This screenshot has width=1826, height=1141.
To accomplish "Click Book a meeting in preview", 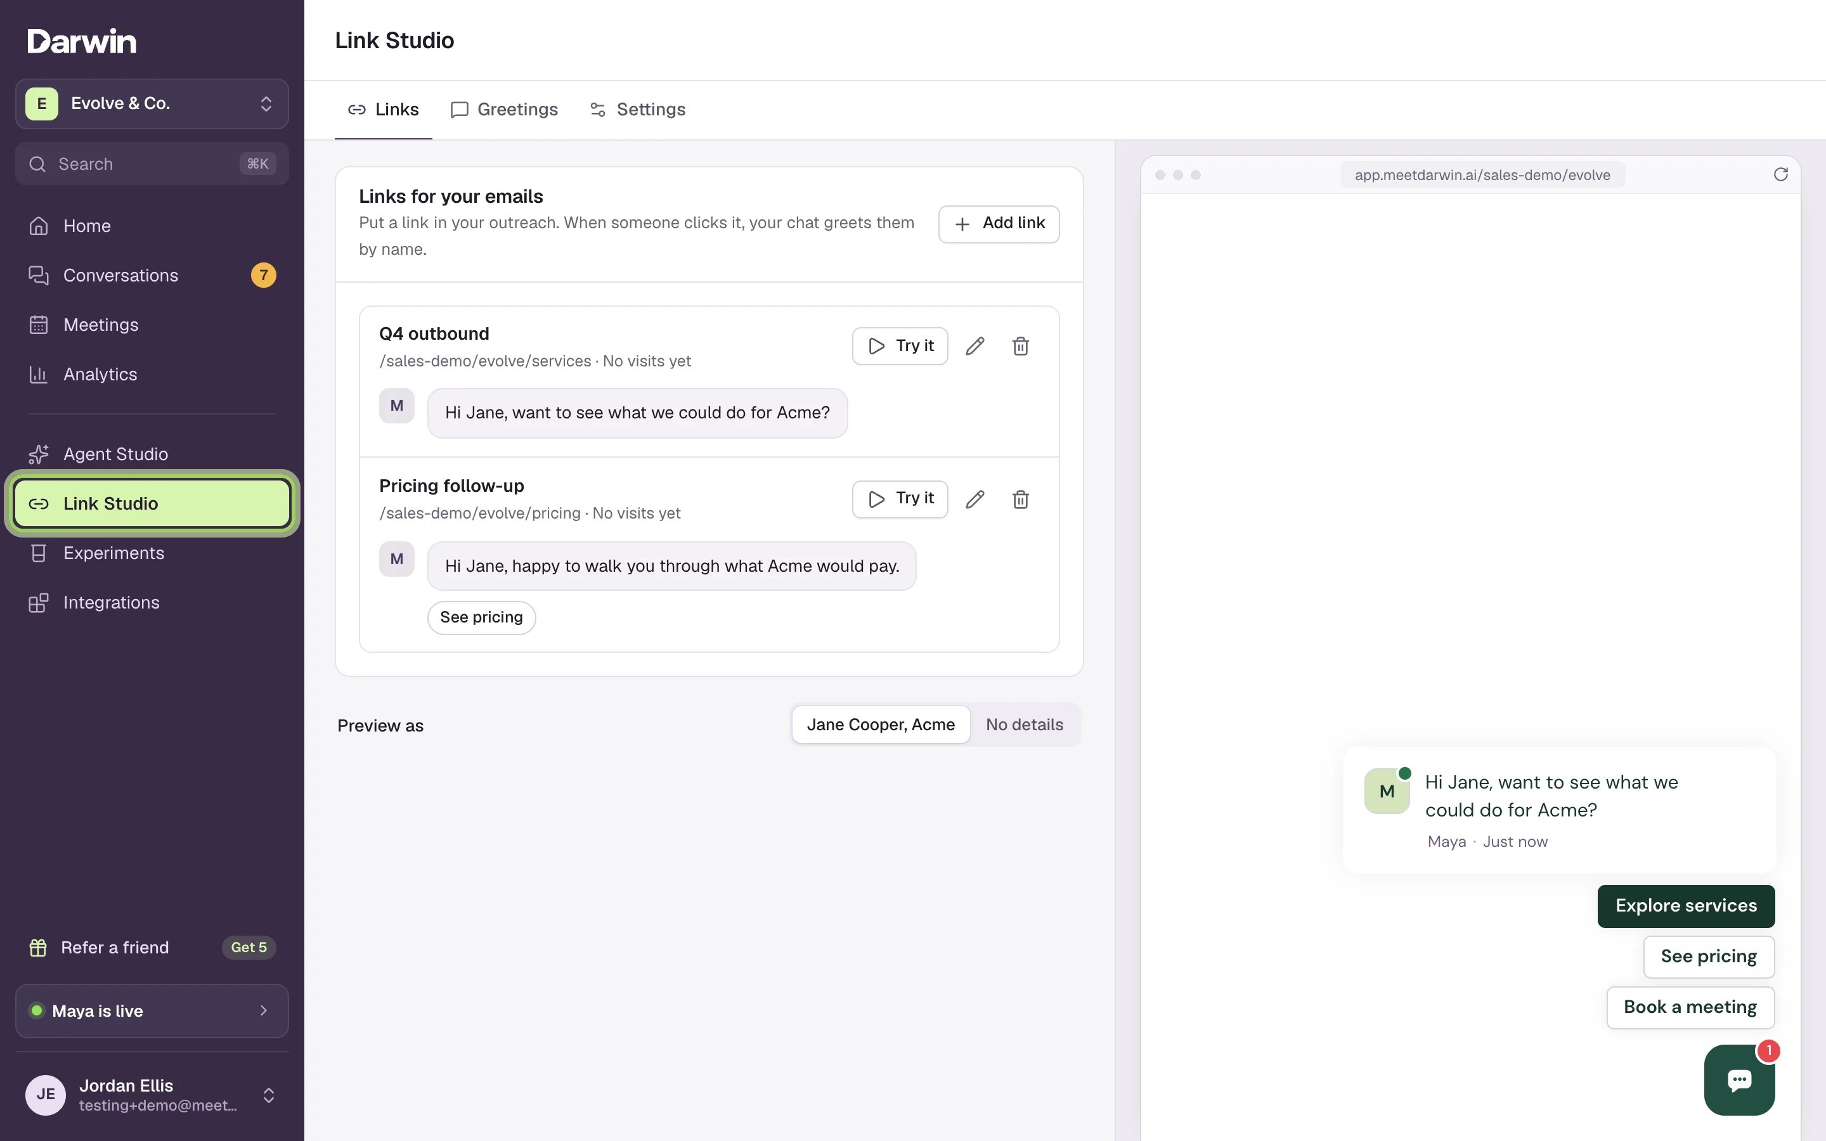I will click(x=1690, y=1007).
